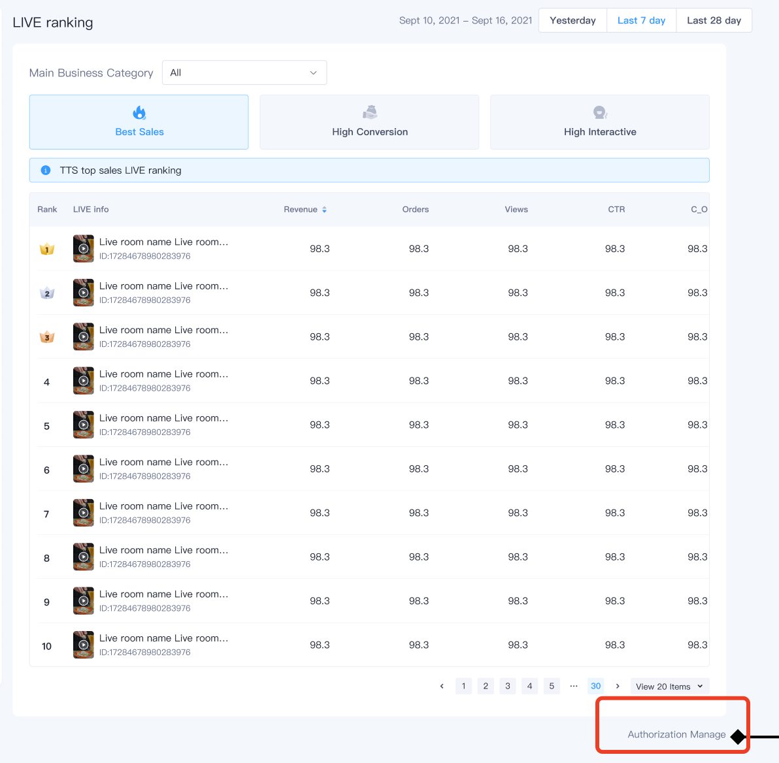Click the High Interactive chat icon
The width and height of the screenshot is (779, 763).
(x=600, y=112)
